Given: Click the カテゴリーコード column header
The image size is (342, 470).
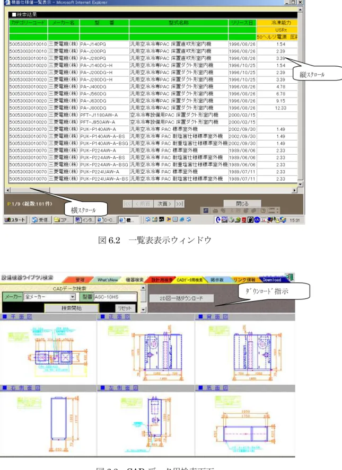Looking at the screenshot, I should pos(28,23).
